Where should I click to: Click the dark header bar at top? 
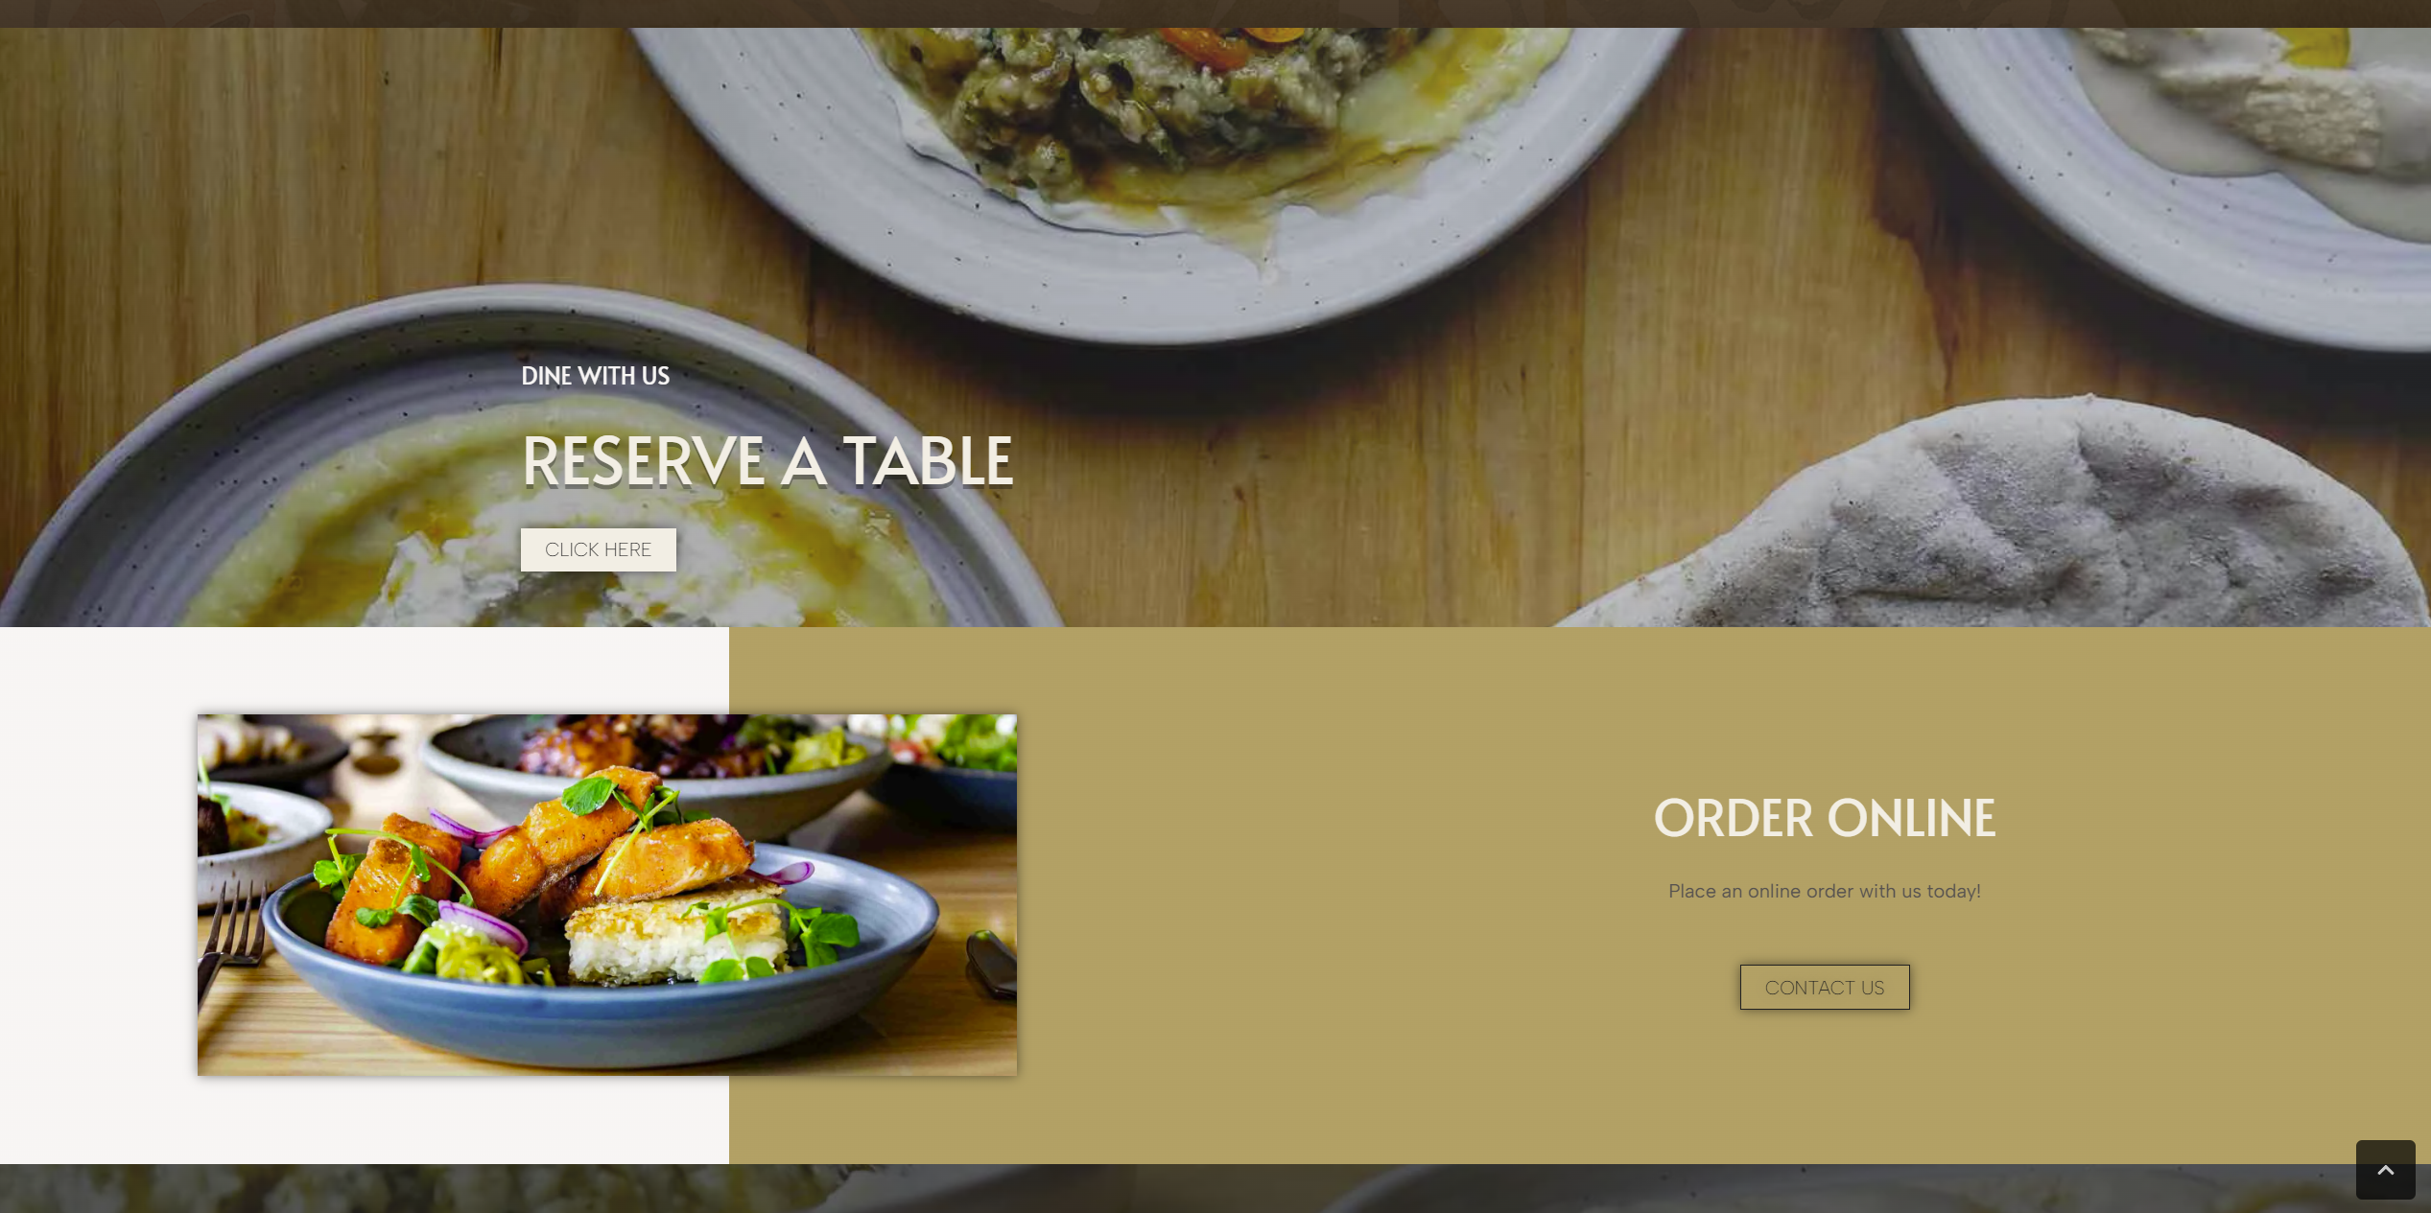click(x=1215, y=13)
